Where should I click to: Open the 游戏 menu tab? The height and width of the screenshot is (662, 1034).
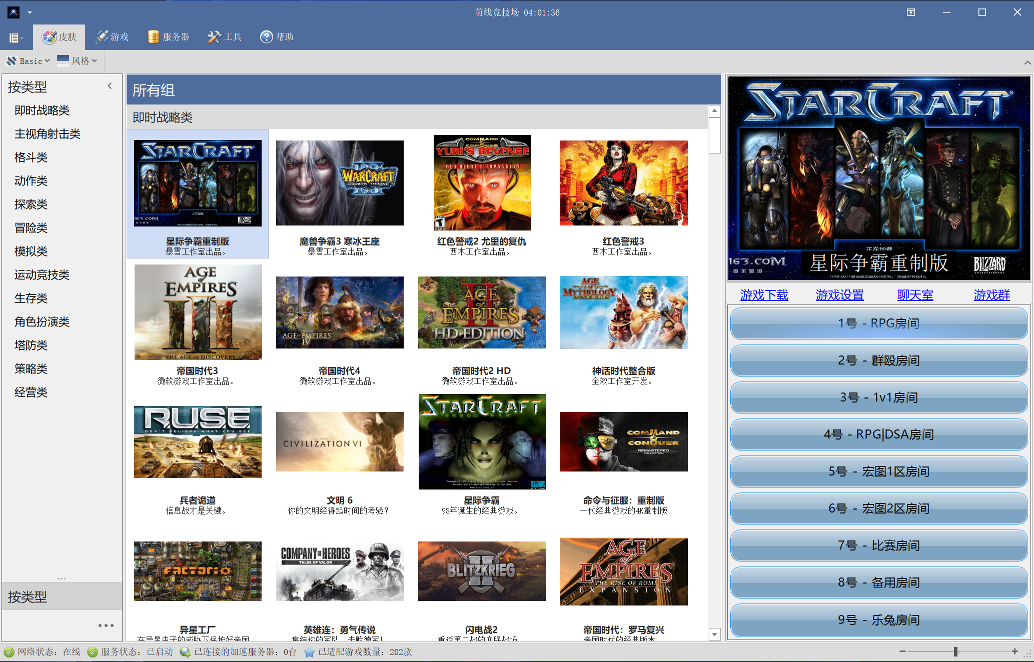[112, 37]
